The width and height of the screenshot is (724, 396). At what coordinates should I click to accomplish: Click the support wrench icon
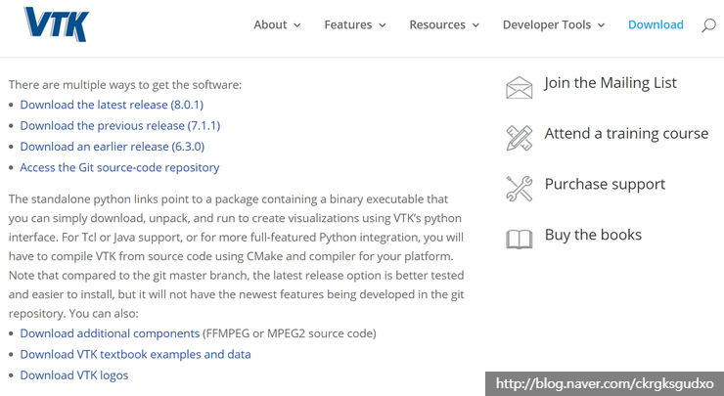(519, 187)
